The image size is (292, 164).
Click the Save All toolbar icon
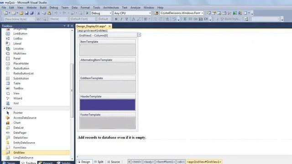click(32, 13)
